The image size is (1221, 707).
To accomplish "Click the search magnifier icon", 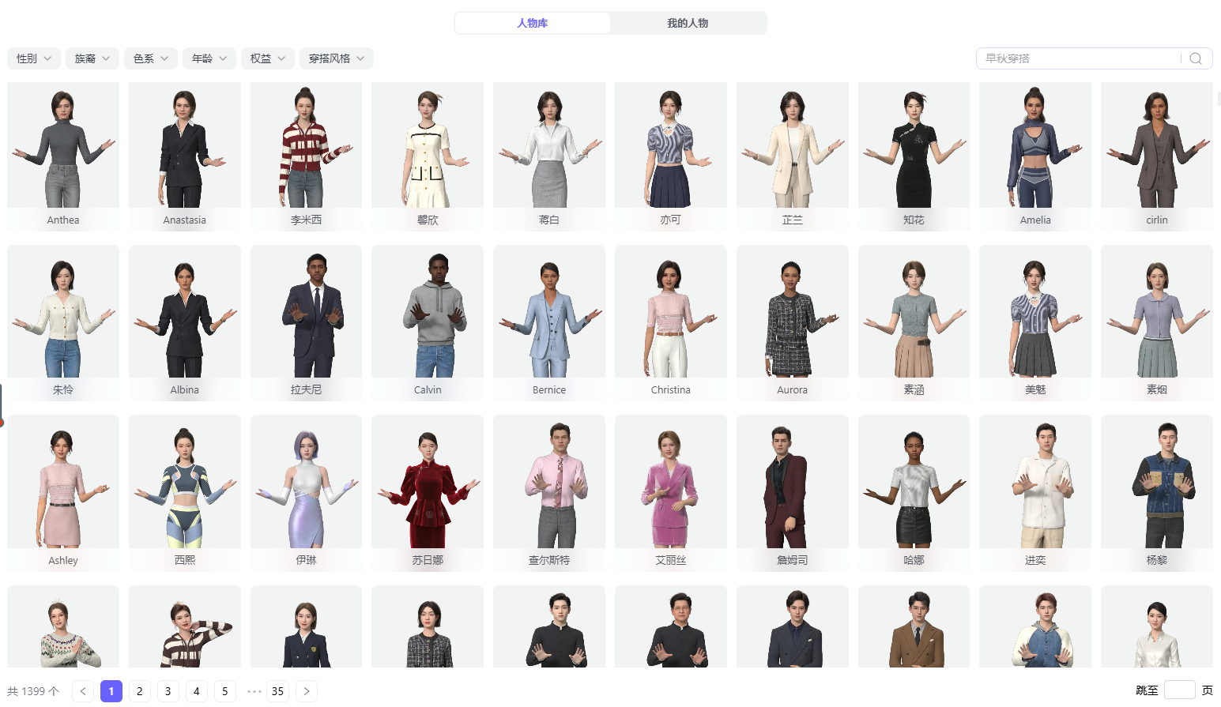I will click(1195, 58).
